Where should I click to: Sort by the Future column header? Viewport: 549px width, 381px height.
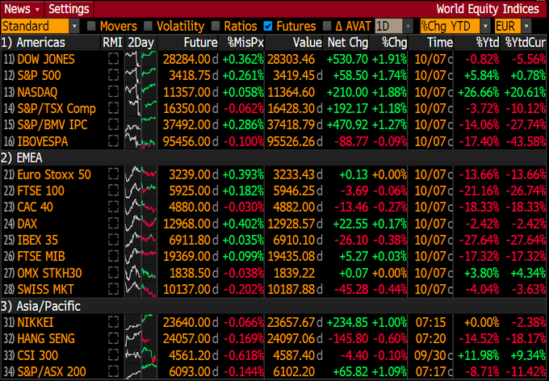click(x=200, y=43)
